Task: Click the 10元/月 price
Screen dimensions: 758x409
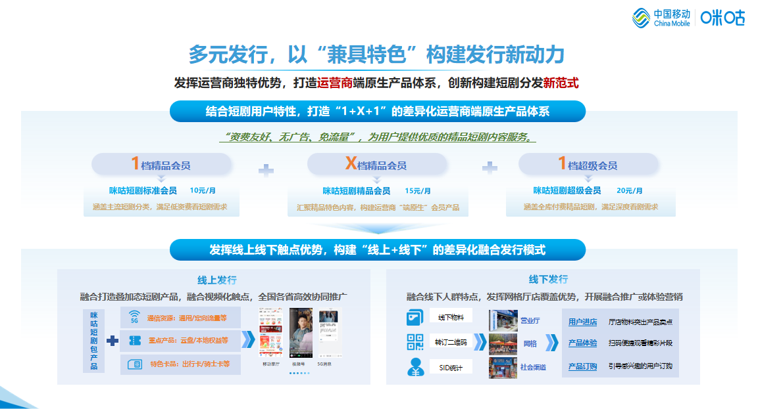Action: [x=203, y=190]
